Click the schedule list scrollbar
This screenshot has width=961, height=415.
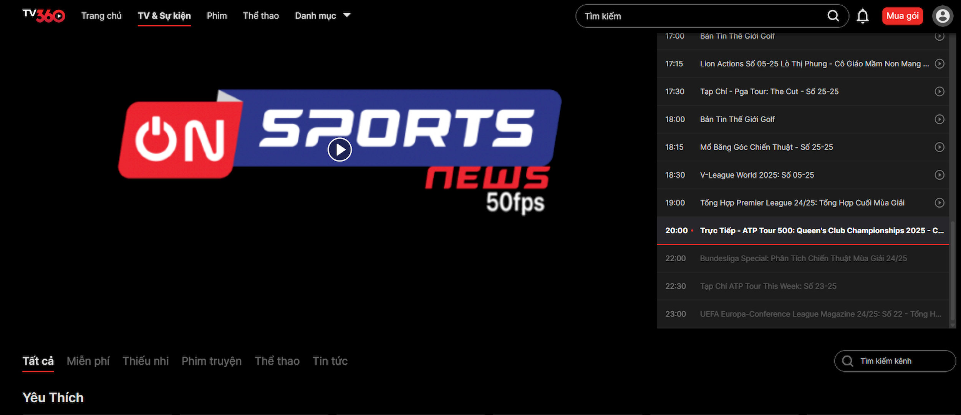(x=953, y=271)
